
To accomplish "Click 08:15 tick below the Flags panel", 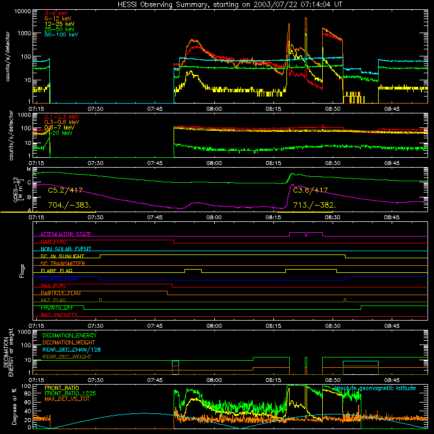I will pyautogui.click(x=273, y=326).
